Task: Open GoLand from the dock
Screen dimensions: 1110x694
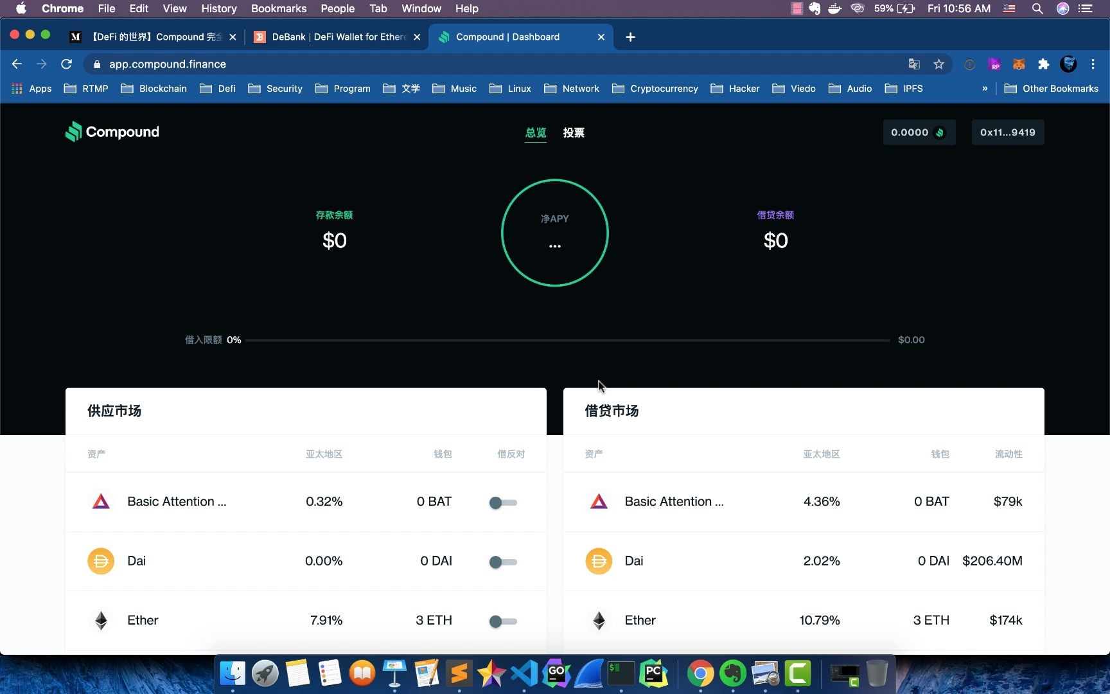Action: (x=556, y=673)
